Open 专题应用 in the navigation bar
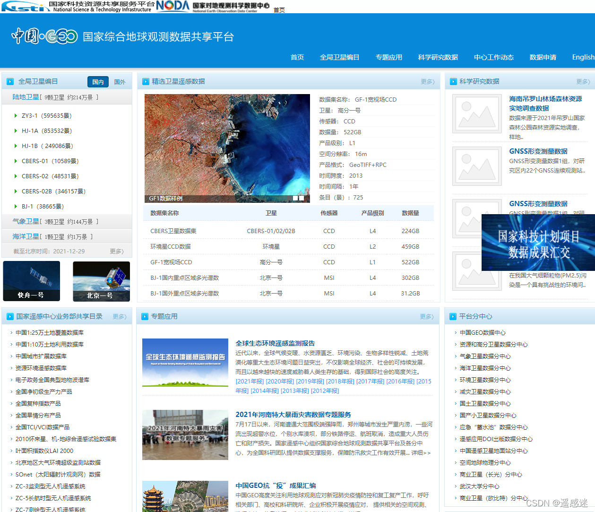 click(x=389, y=57)
